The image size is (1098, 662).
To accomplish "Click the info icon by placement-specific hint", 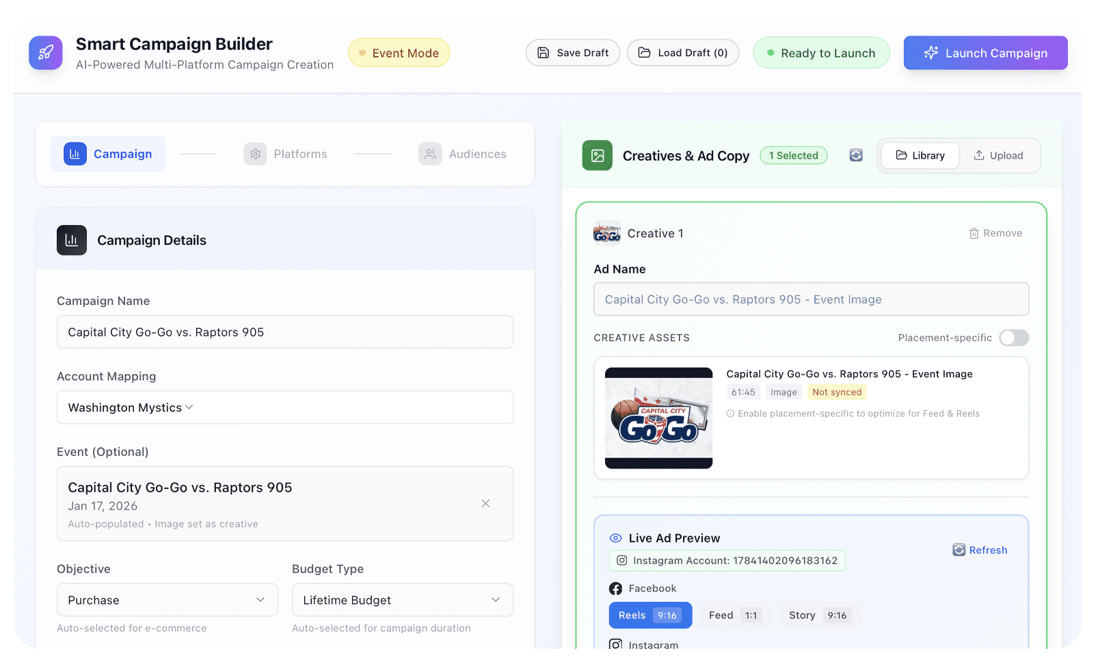I will click(730, 414).
